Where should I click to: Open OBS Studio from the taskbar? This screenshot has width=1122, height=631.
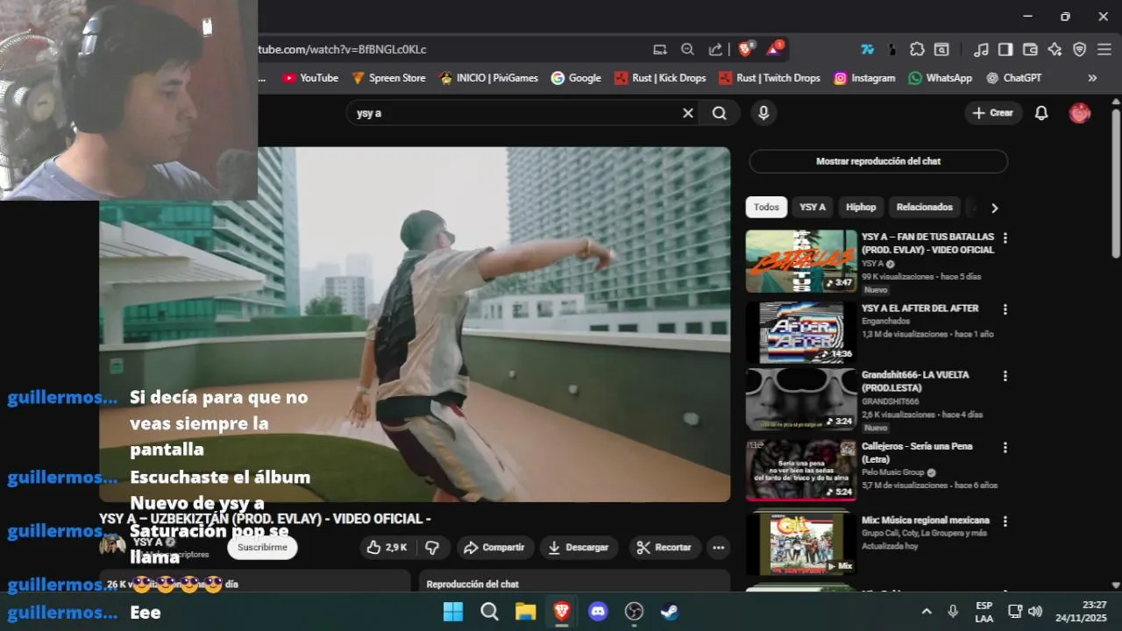point(635,612)
